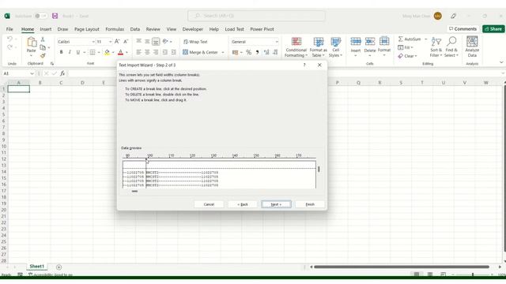Screen dimensions: 506x284
Task: Click the Analyze Data icon
Action: coord(472,42)
